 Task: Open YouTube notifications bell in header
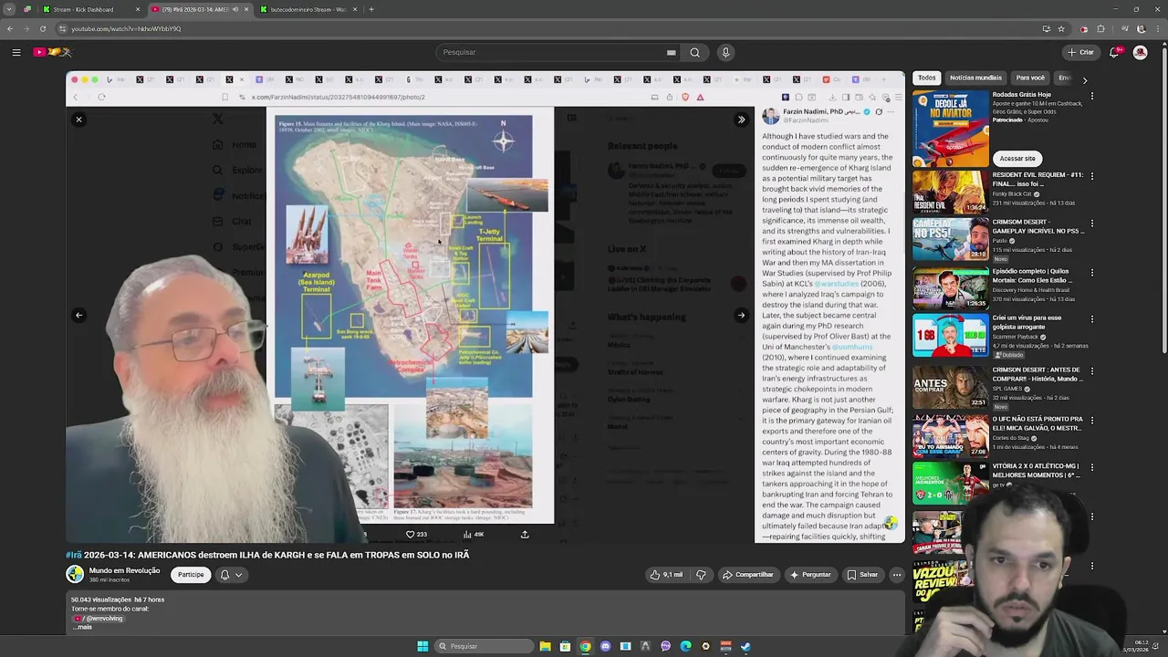1114,52
